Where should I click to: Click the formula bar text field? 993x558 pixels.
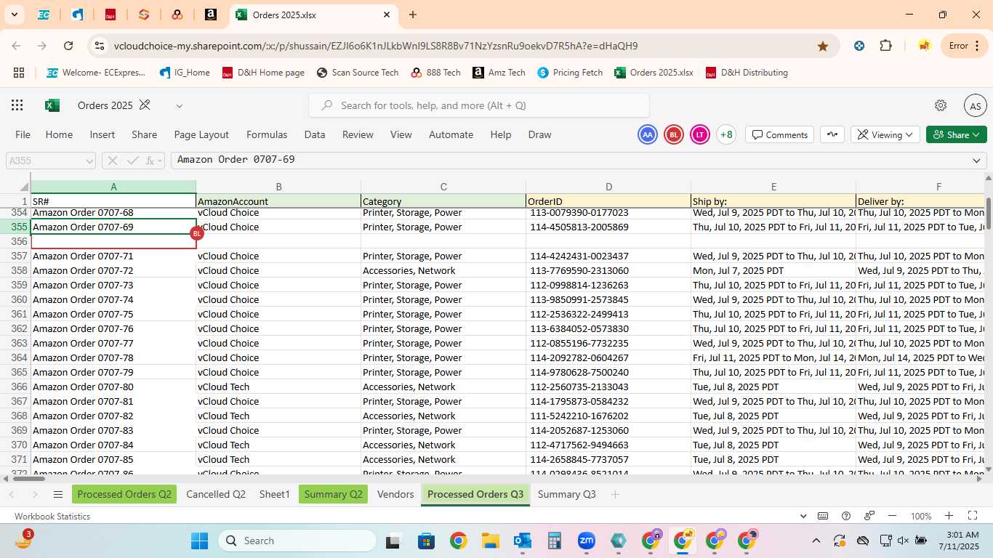pyautogui.click(x=570, y=160)
